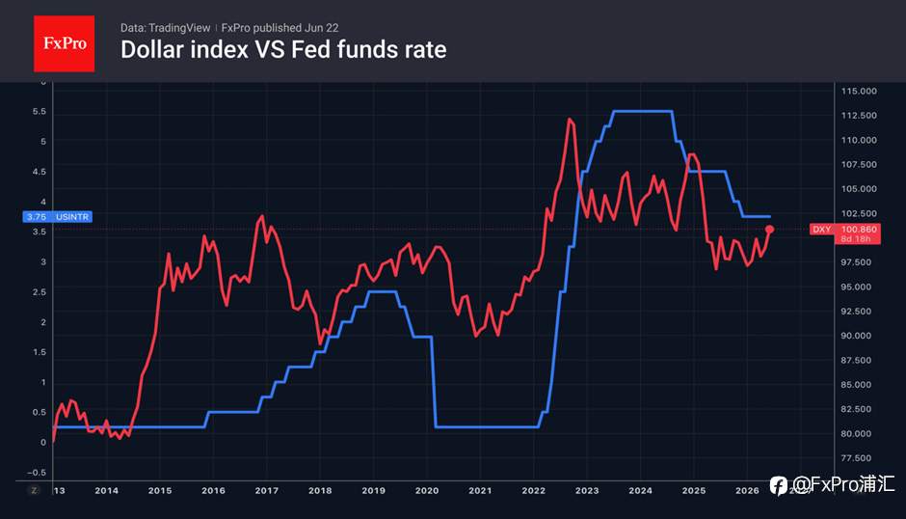
Task: Click the red FxPro logo
Action: point(65,43)
